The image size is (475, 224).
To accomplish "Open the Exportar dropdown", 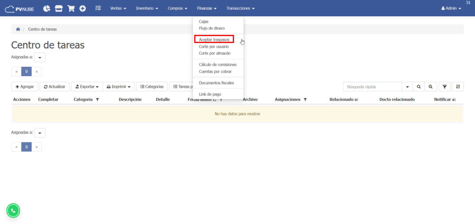I will (87, 87).
